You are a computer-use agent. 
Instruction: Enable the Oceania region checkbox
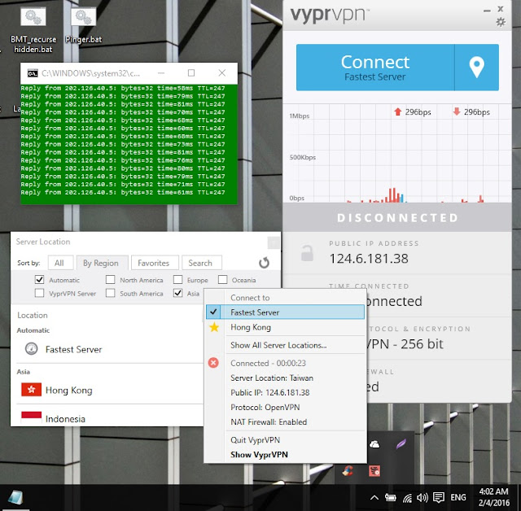[x=222, y=280]
